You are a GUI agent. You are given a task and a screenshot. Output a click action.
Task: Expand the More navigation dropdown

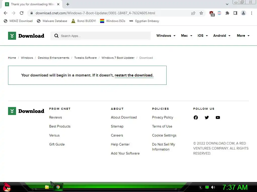[x=243, y=35]
